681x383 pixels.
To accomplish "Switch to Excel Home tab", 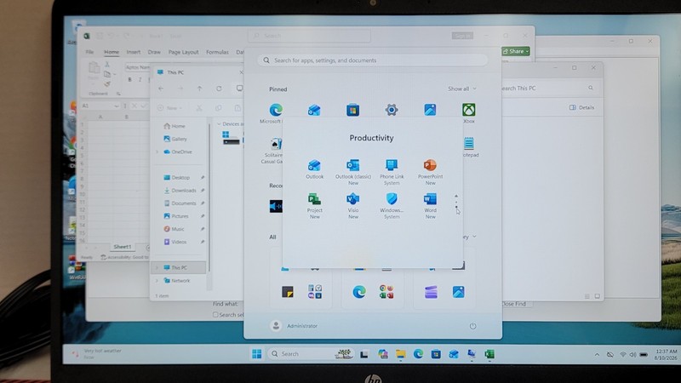I will tap(112, 52).
